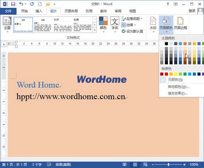Image resolution: width=204 pixels, height=168 pixels.
Task: Open the 颜色 theme colors button
Action: 103,25
